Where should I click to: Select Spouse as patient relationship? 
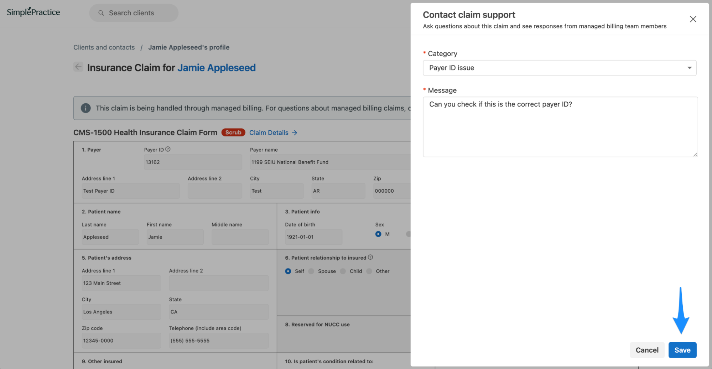pos(311,271)
